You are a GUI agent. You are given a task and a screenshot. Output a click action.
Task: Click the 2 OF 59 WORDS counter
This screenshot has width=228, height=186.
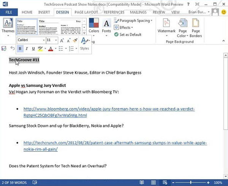pyautogui.click(x=14, y=183)
